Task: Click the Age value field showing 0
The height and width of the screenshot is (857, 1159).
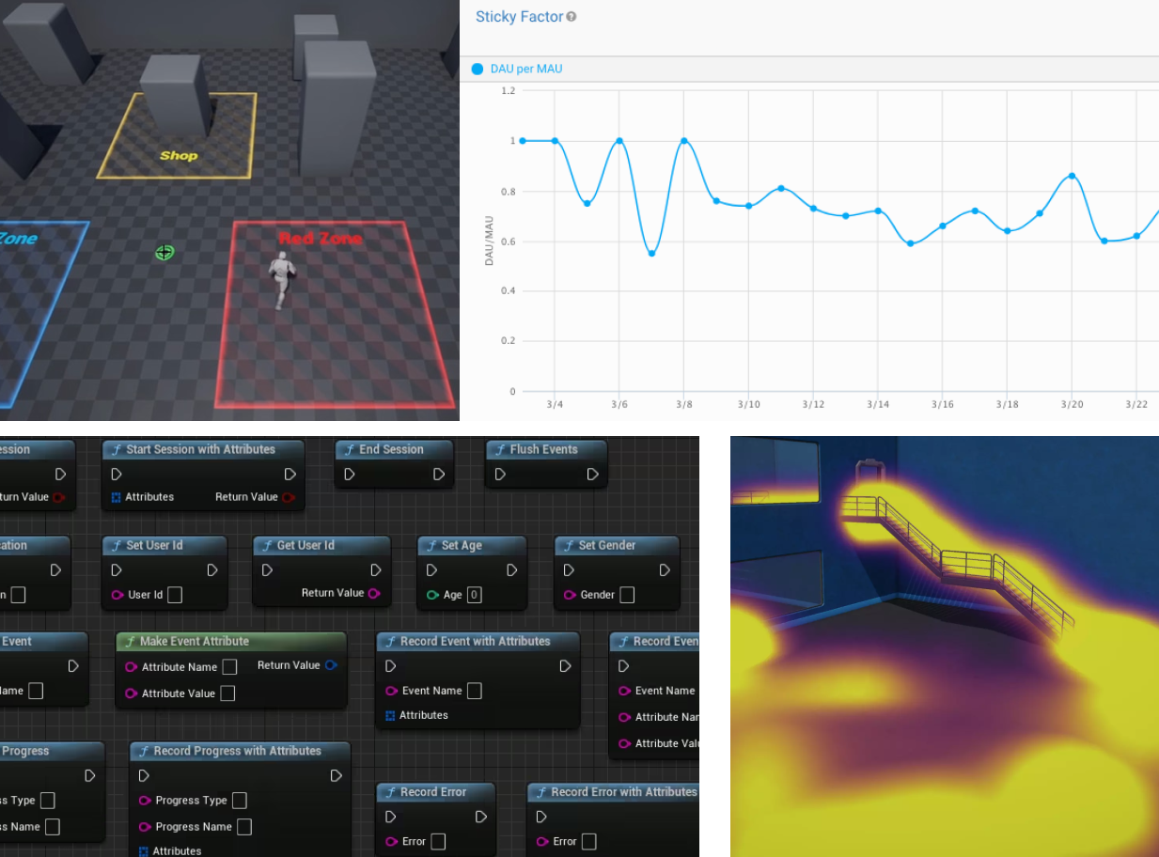Action: coord(475,595)
